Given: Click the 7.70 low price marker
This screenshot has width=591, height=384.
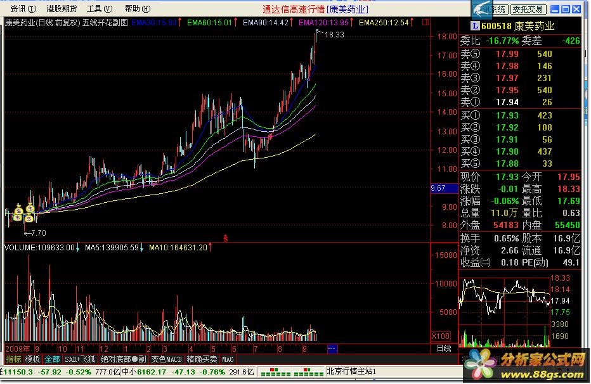Looking at the screenshot, I should click(35, 233).
